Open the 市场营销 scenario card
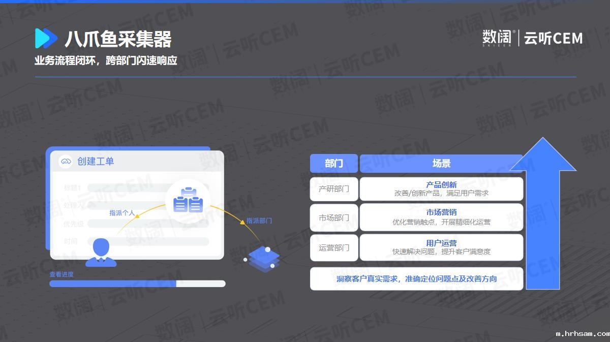 441,217
